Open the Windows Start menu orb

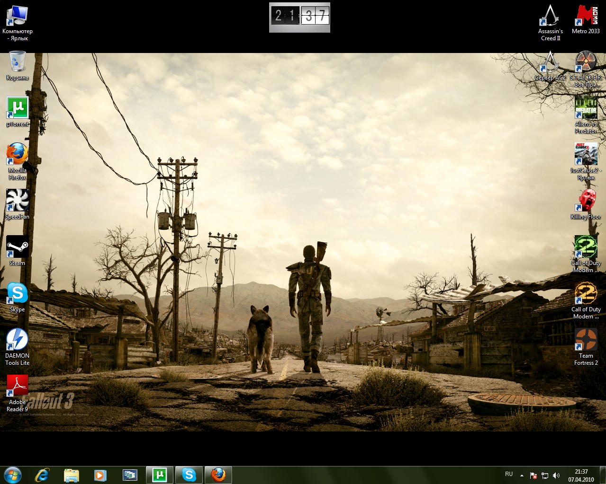click(x=13, y=475)
